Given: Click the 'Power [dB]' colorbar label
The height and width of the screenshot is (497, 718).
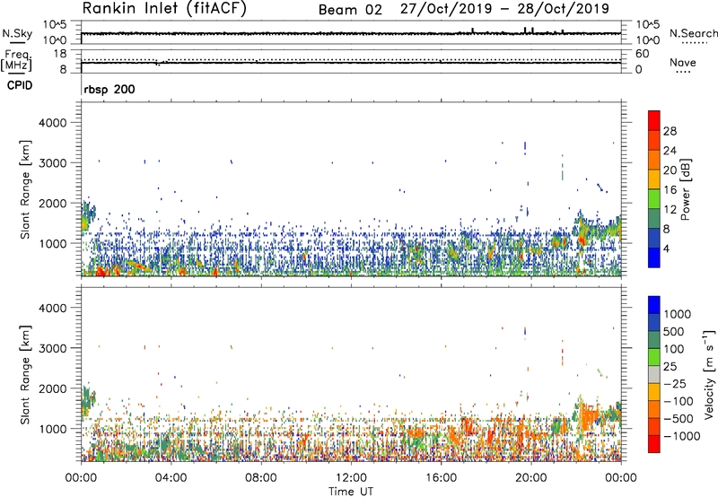Looking at the screenshot, I should tap(686, 189).
